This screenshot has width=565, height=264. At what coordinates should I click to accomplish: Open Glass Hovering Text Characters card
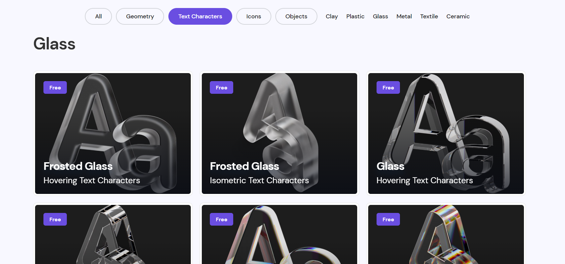click(446, 134)
